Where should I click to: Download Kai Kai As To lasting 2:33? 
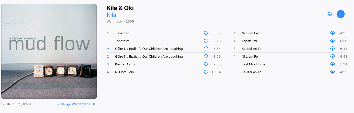(206, 64)
